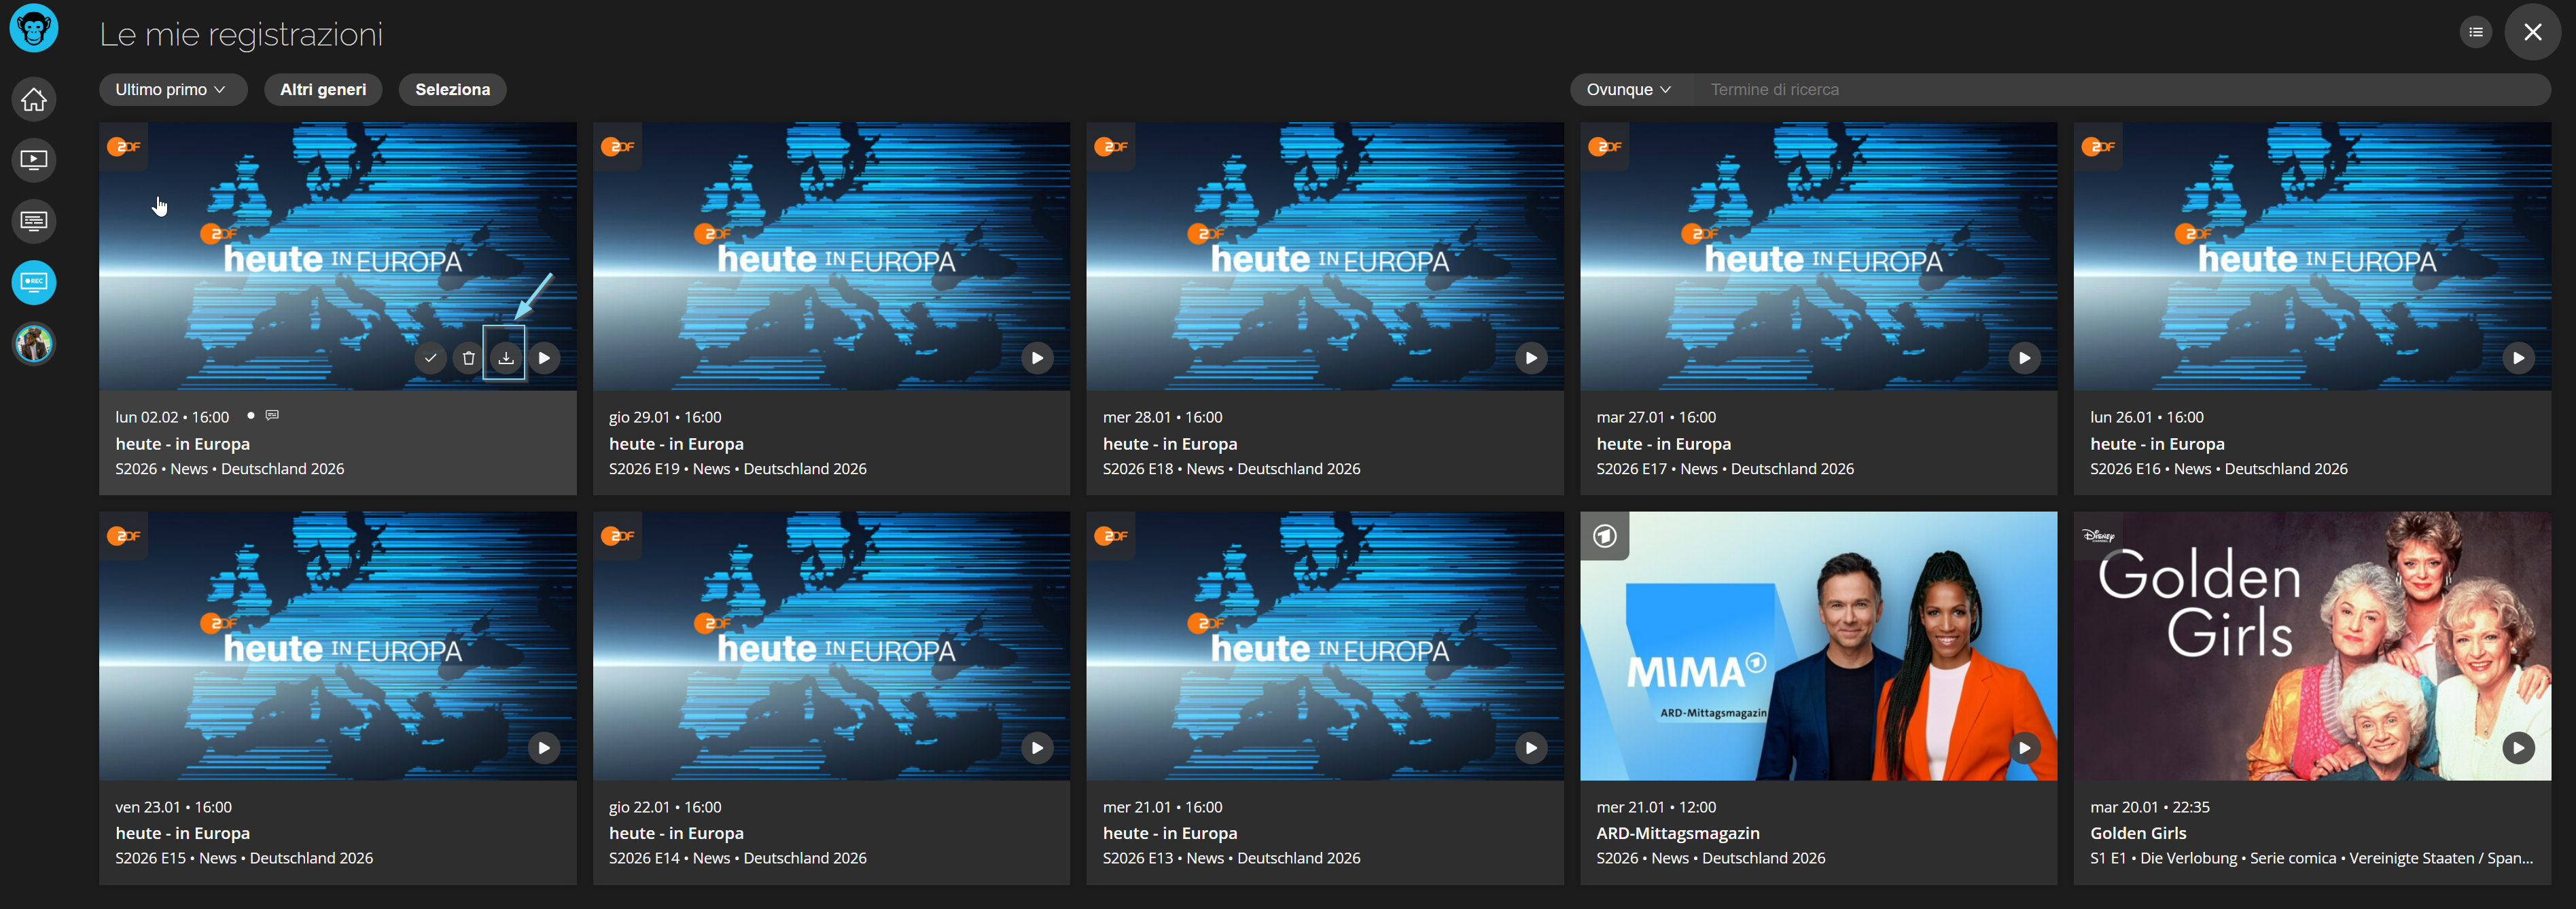Play the ARD-Mittagsmagazin recording
This screenshot has width=2576, height=909.
[x=2024, y=747]
